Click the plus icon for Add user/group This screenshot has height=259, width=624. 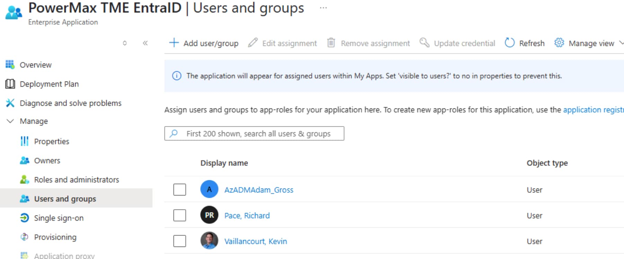click(x=174, y=43)
